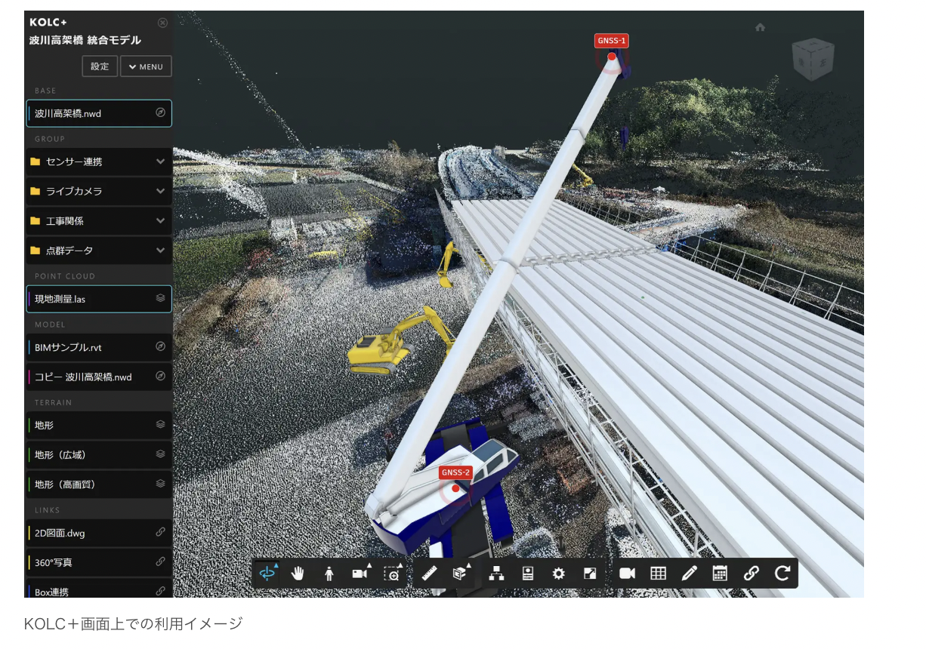Select the pan hand tool
926x649 pixels.
click(x=298, y=574)
